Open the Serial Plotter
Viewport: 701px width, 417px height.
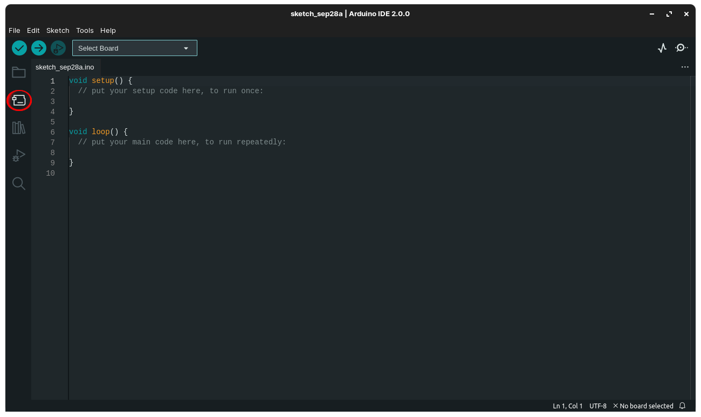click(x=662, y=48)
